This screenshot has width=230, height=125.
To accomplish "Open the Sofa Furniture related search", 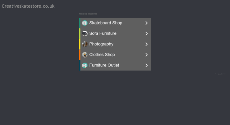I will pos(115,33).
